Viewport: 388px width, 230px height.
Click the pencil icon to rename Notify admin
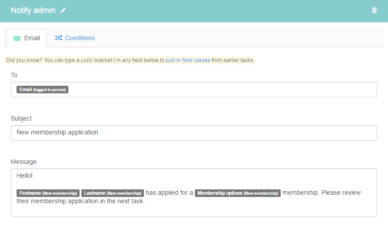[x=63, y=10]
